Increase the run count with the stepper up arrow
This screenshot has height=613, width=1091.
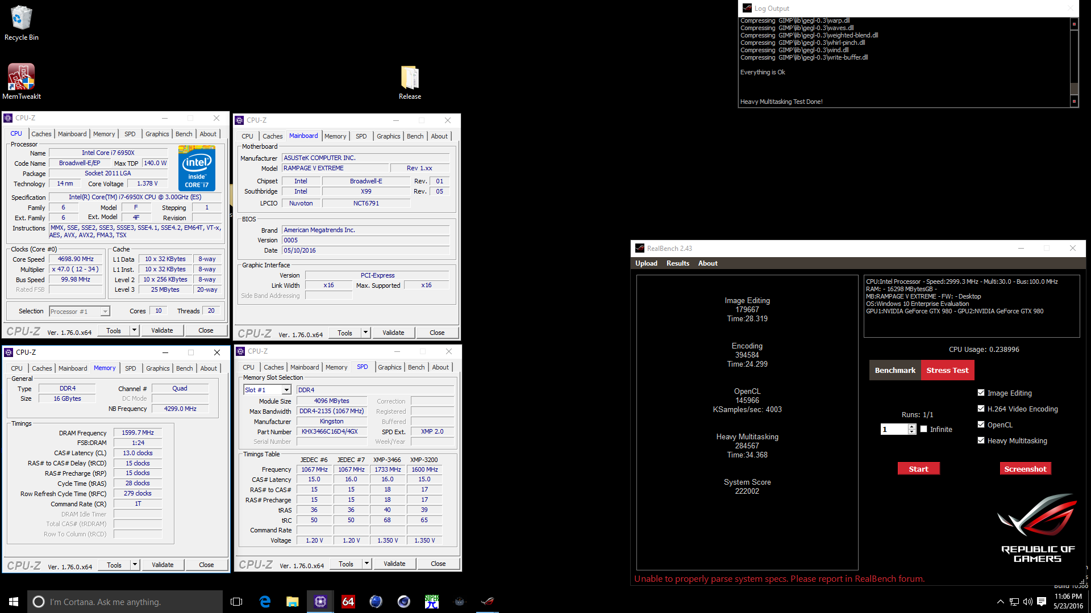[912, 427]
